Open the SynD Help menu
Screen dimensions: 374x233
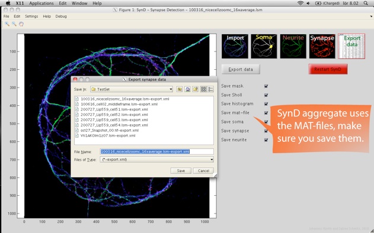coord(47,17)
